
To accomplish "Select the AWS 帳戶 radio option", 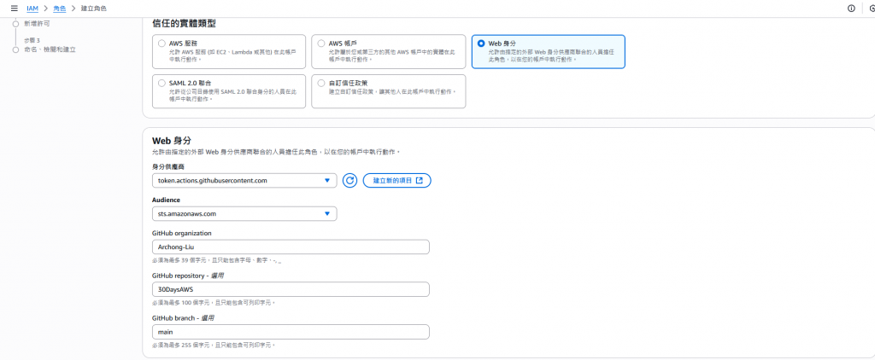I will [321, 44].
